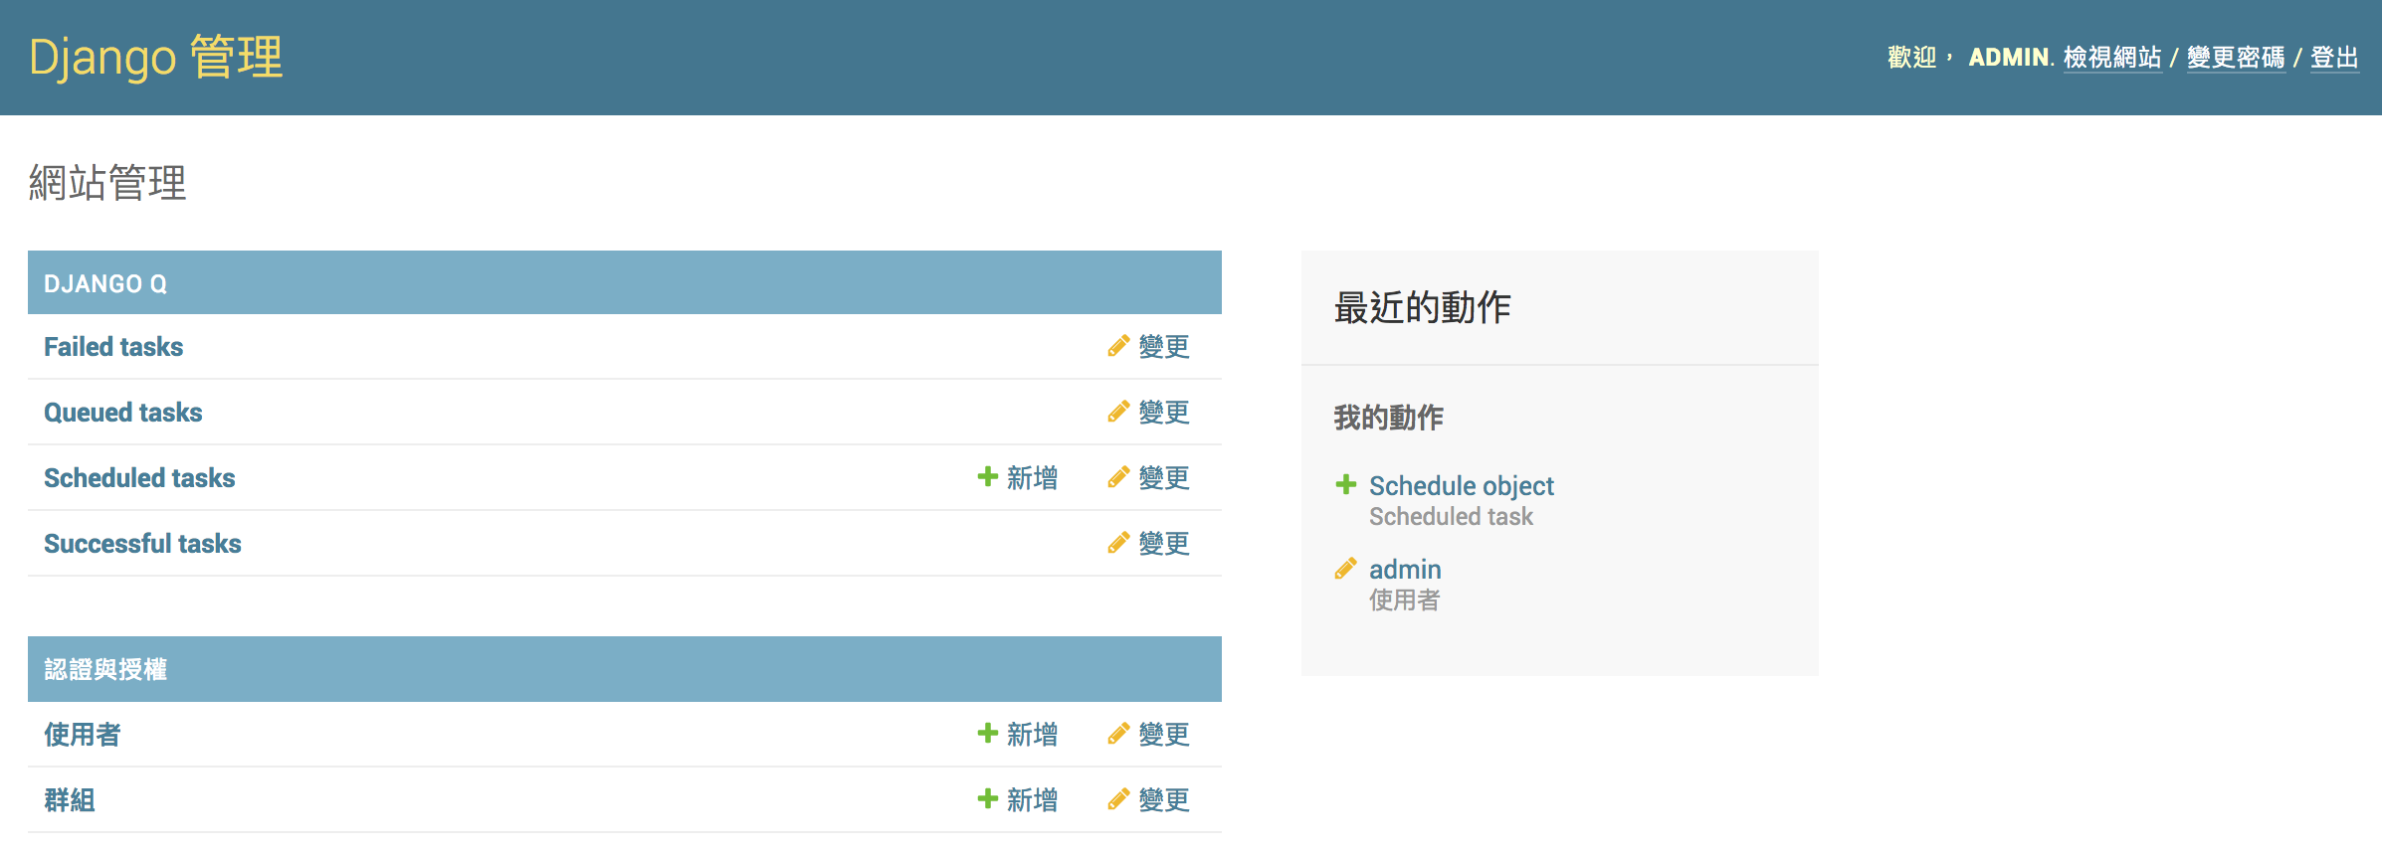The height and width of the screenshot is (855, 2382).
Task: Click the 網站管理 page heading
Action: [107, 183]
